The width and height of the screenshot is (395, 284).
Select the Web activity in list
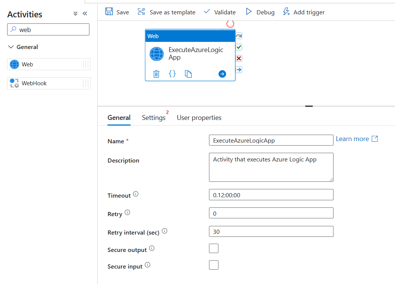[49, 64]
